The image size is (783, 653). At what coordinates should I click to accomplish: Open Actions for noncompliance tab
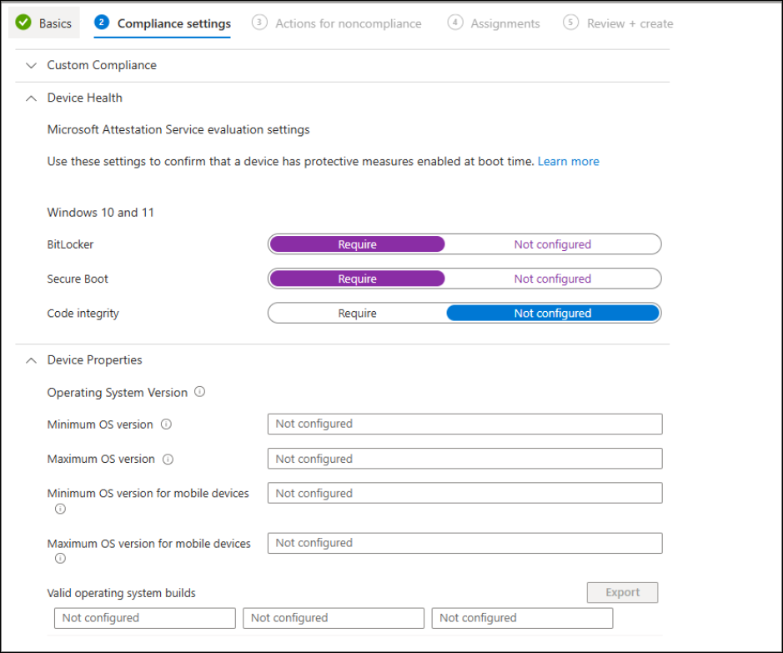pos(348,23)
